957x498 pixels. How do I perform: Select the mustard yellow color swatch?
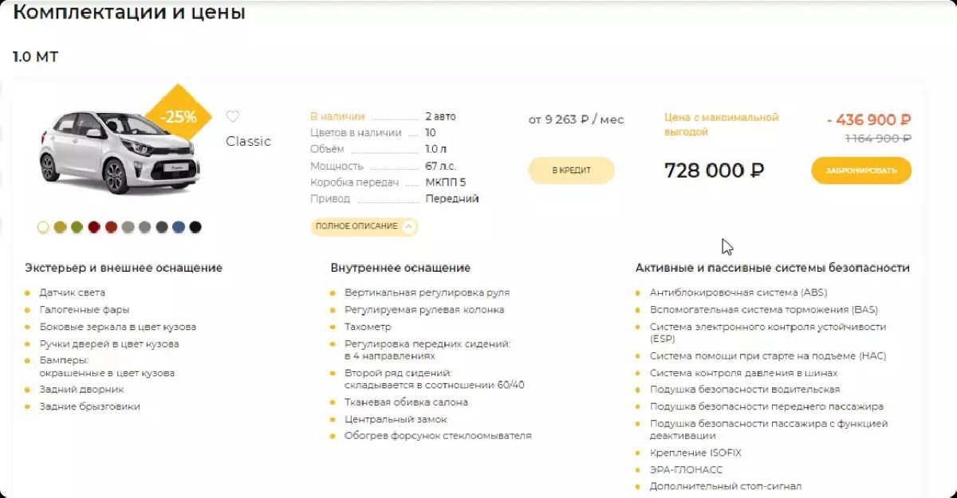60,227
